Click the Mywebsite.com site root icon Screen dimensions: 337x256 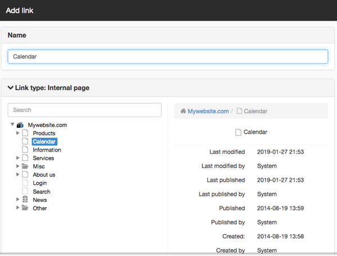pyautogui.click(x=20, y=125)
